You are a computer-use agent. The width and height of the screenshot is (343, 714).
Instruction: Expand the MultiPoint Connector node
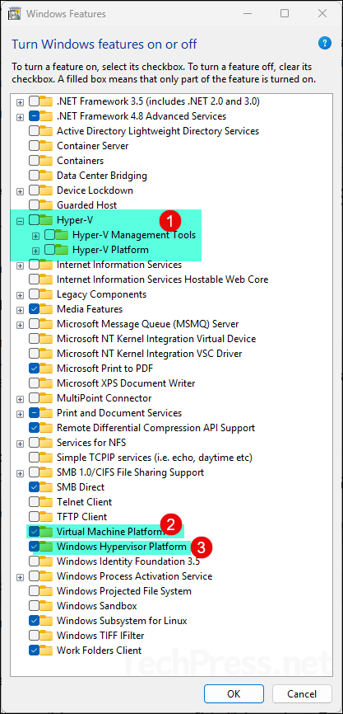(20, 399)
